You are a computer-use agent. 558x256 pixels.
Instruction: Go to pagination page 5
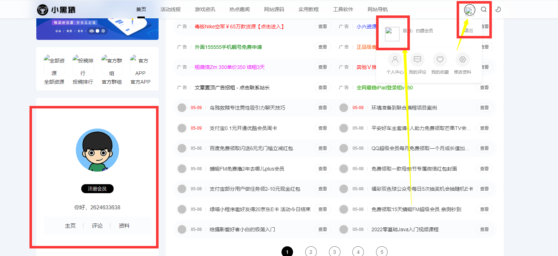tap(382, 252)
